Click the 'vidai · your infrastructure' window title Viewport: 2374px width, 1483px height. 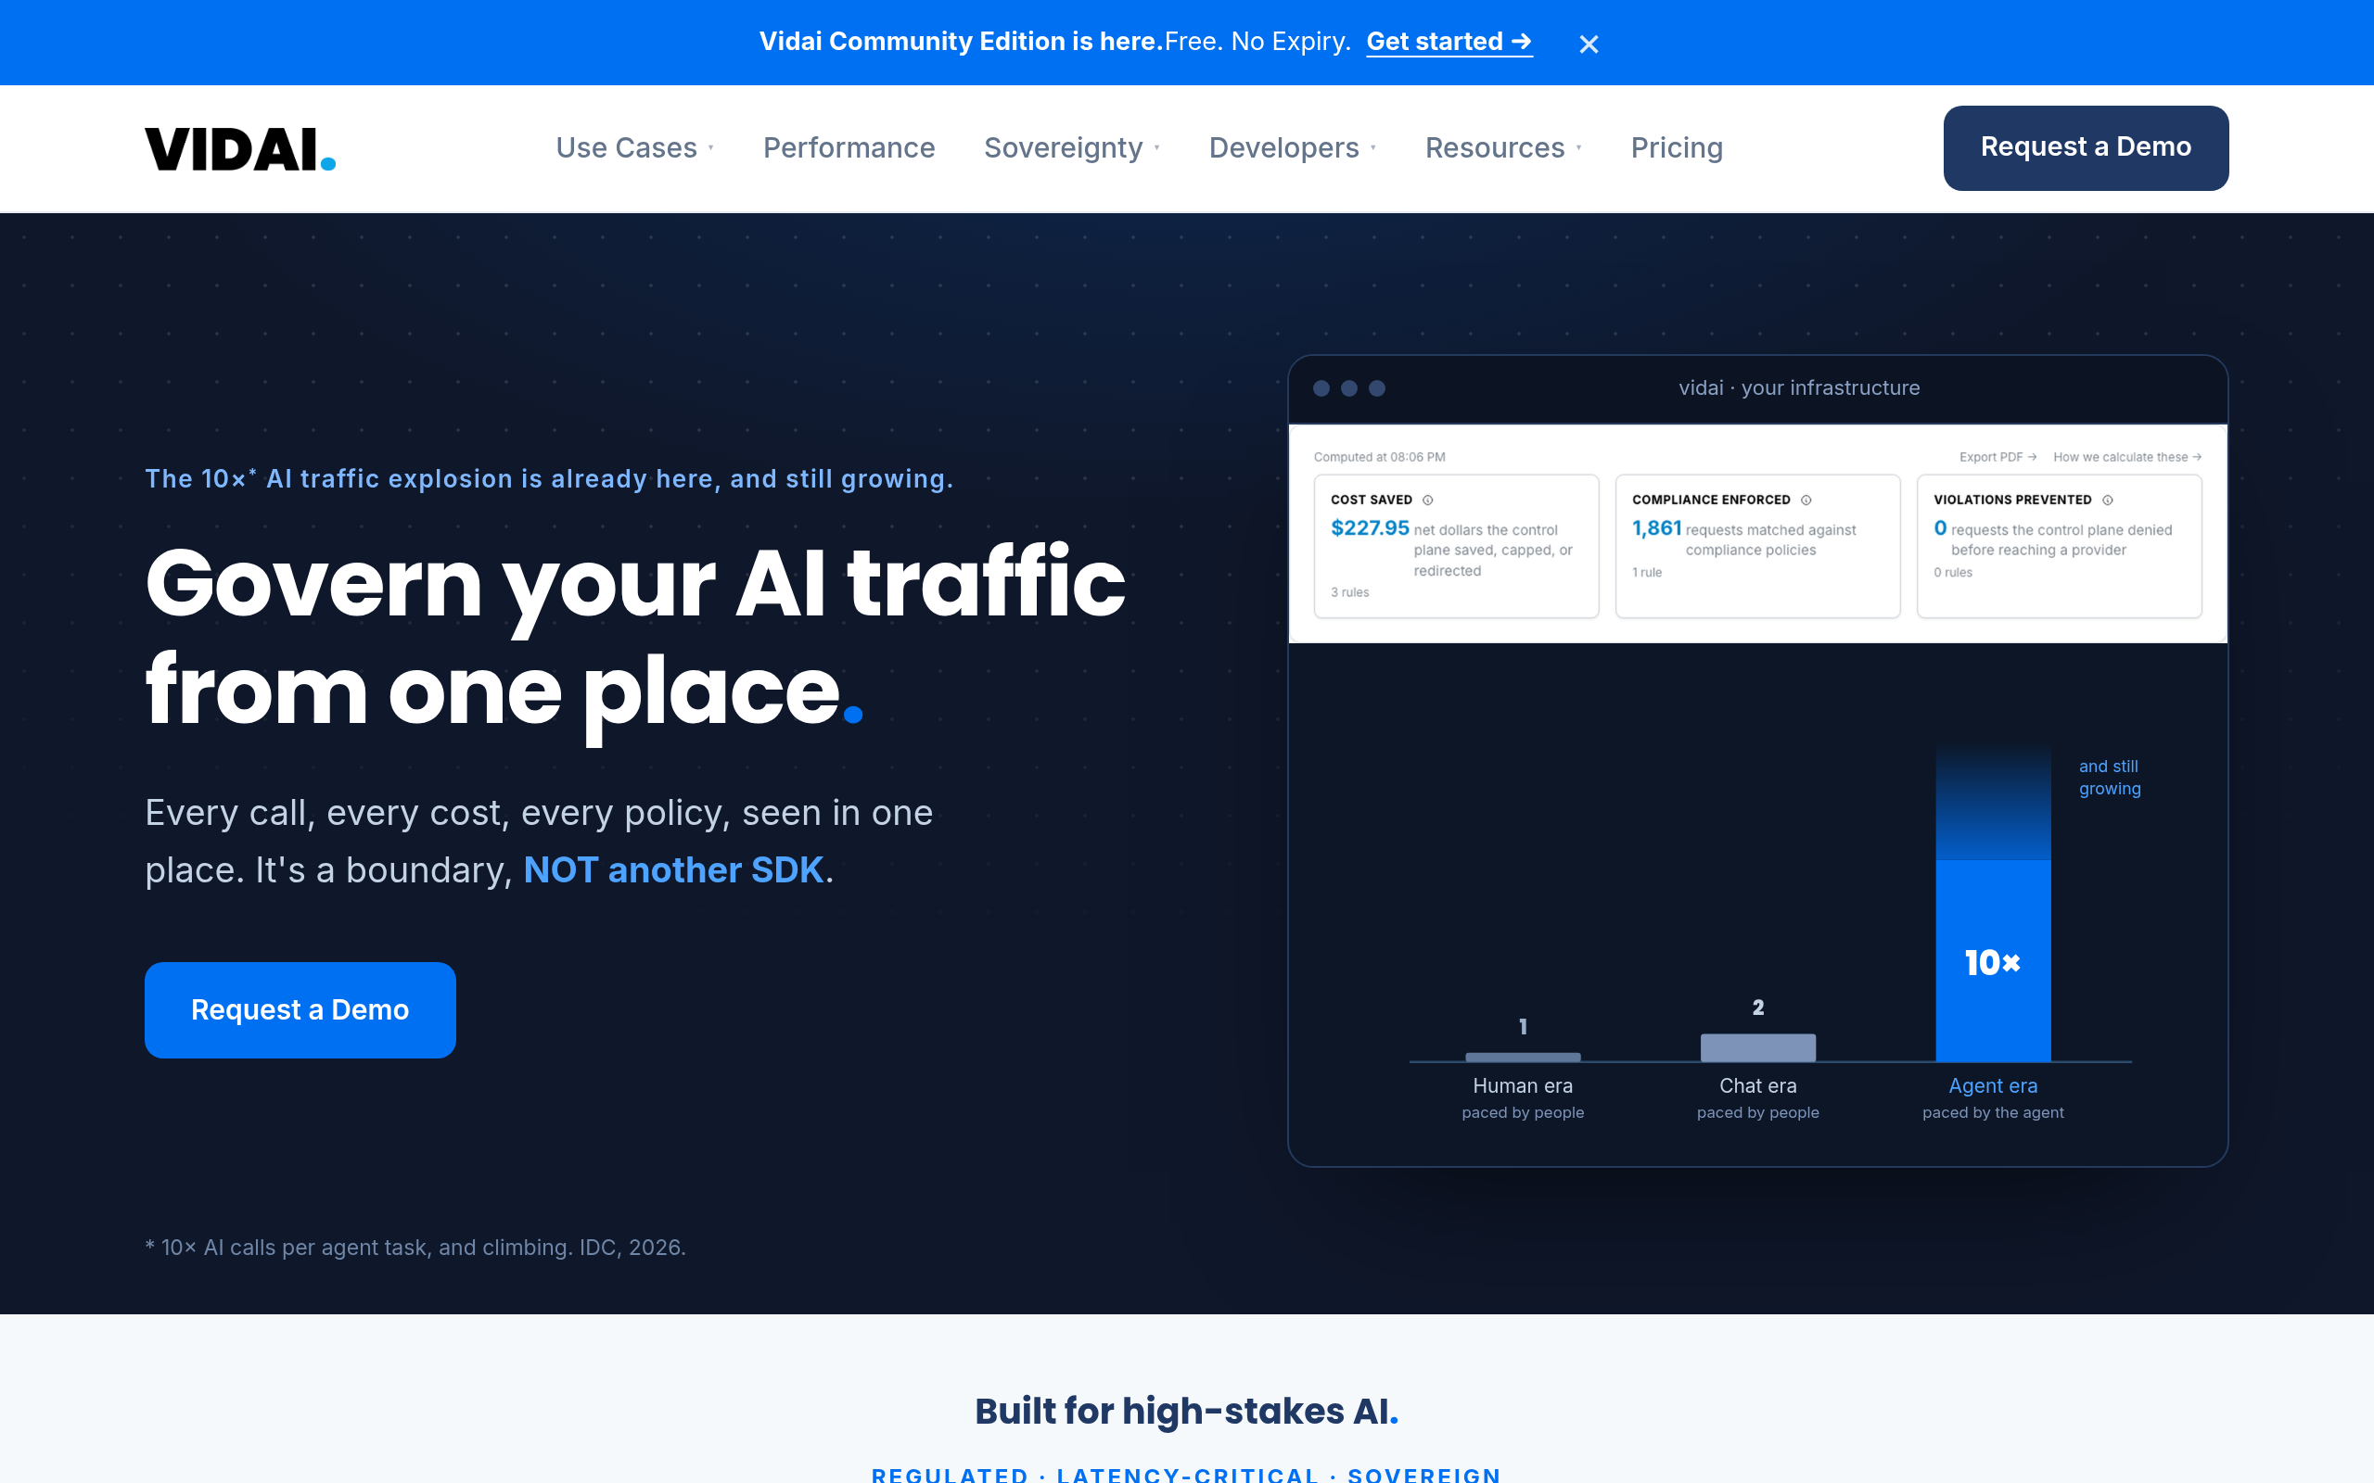click(1798, 387)
